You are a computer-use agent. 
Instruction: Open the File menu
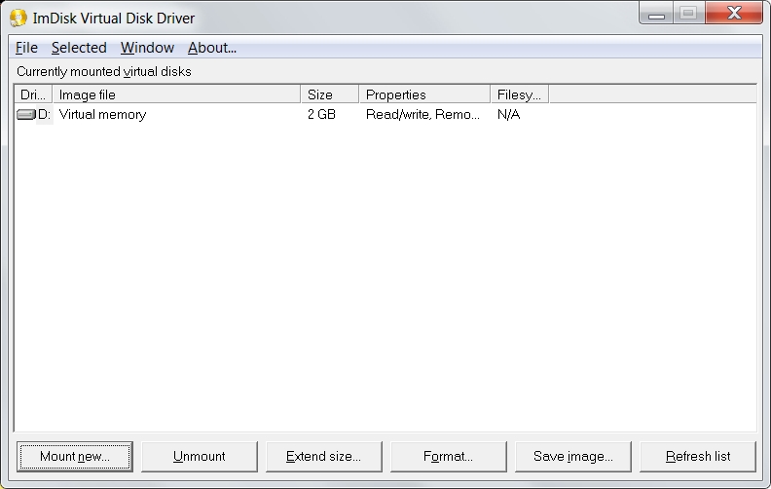coord(26,48)
